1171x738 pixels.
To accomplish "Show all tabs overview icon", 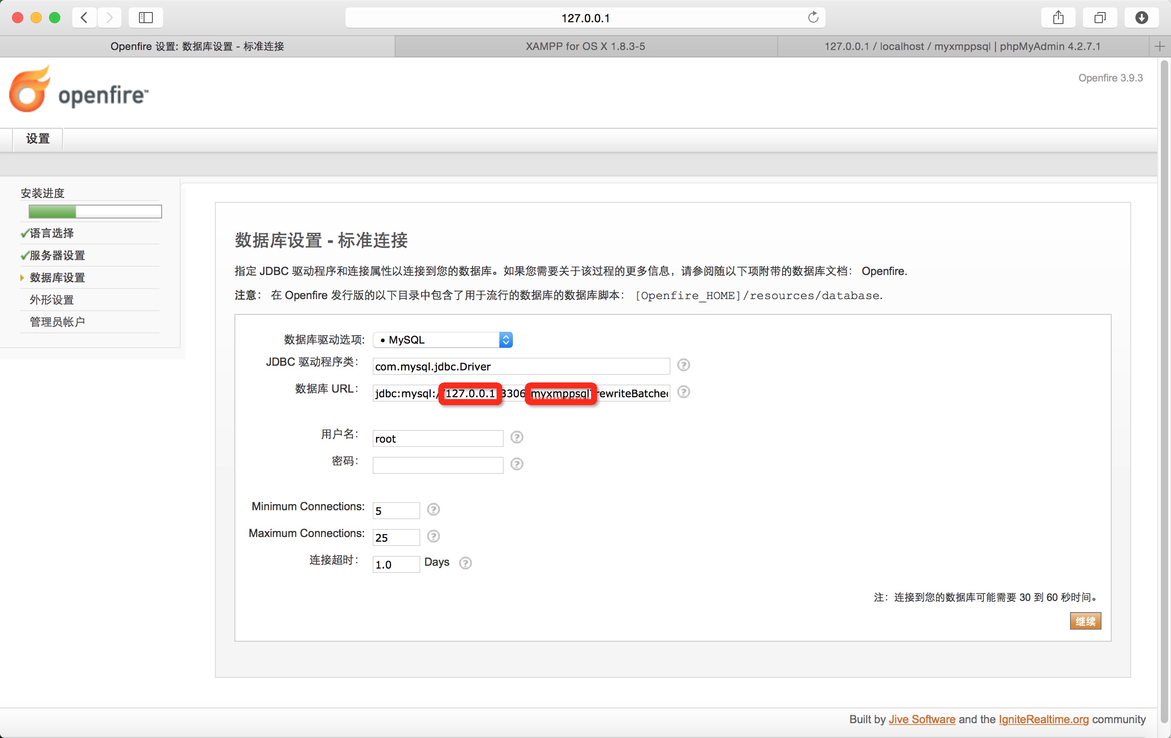I will coord(1100,18).
